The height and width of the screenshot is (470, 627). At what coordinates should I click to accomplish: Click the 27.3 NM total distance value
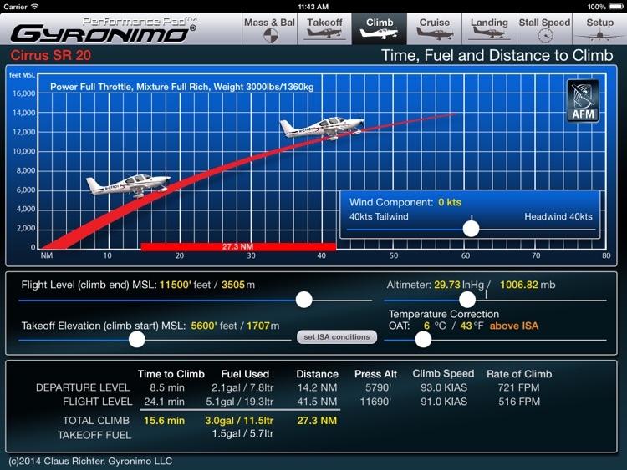(x=317, y=421)
